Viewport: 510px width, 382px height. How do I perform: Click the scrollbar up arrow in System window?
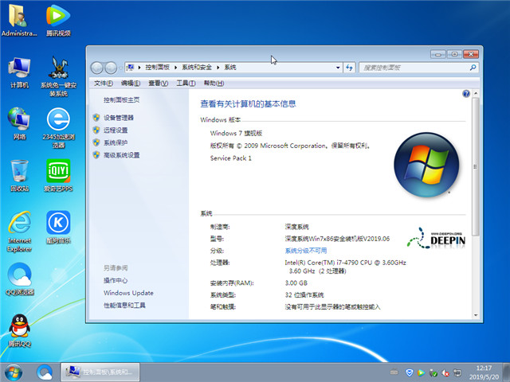[x=476, y=94]
